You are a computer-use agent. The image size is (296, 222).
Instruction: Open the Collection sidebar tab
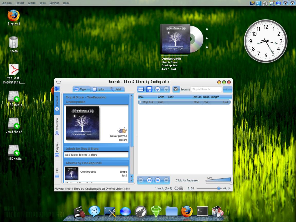(x=57, y=126)
